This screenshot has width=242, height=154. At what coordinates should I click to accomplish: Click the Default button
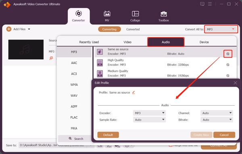click(108, 135)
